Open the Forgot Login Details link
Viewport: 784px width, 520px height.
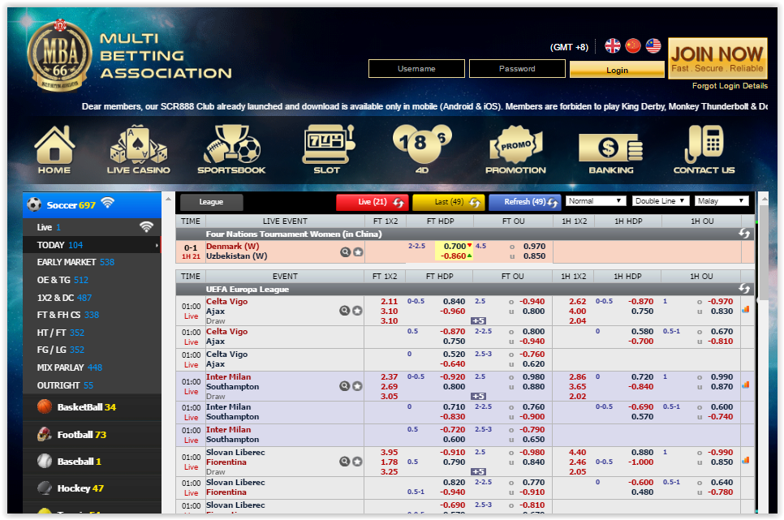click(x=730, y=86)
